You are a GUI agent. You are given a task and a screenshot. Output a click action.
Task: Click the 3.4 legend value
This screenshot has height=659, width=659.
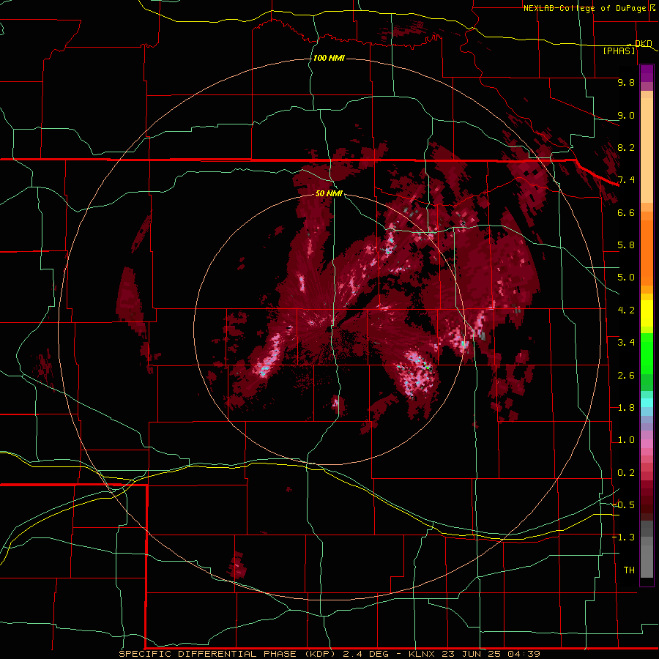click(x=626, y=343)
